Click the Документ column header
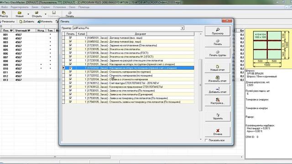Viewport: 292px width, 164px height. click(x=140, y=34)
